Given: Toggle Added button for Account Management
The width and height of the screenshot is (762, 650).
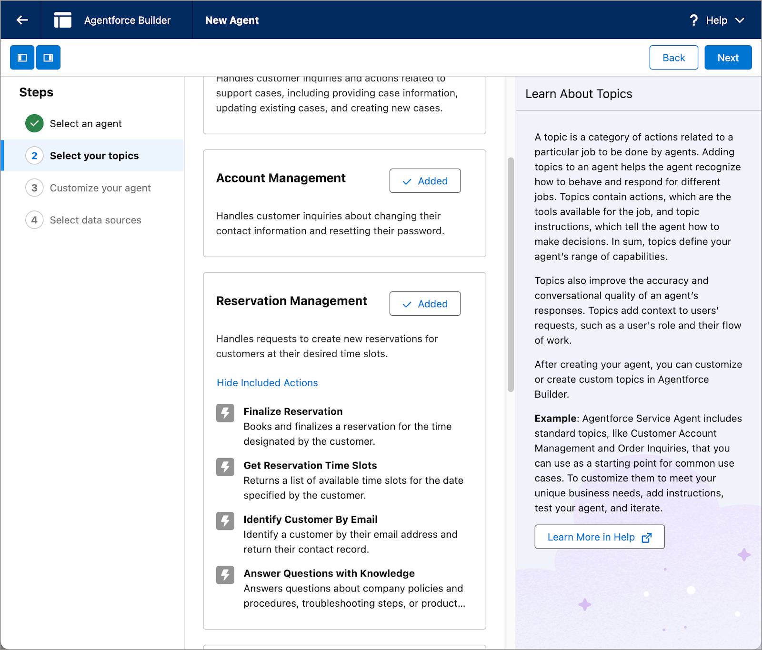Looking at the screenshot, I should 425,181.
